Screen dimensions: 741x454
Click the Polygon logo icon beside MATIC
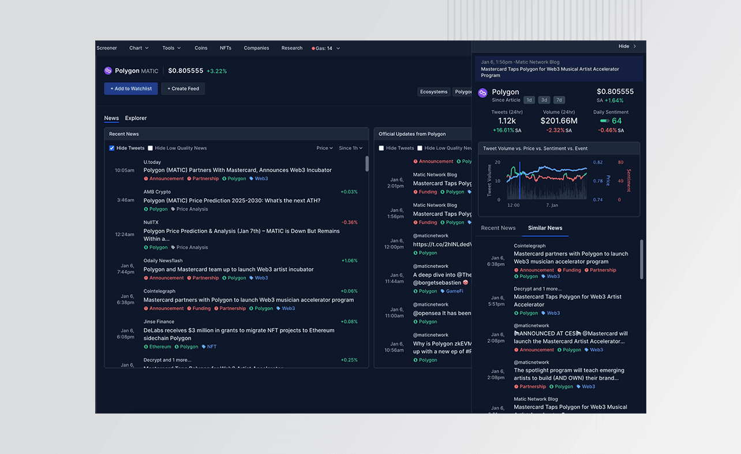(x=108, y=70)
